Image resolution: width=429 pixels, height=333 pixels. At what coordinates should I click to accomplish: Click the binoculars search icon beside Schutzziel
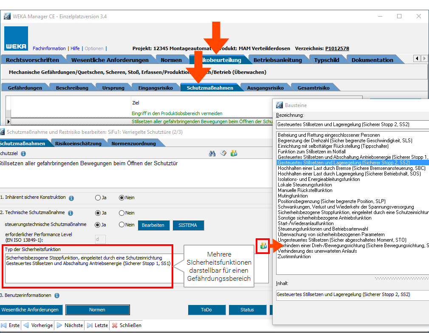[x=212, y=153]
